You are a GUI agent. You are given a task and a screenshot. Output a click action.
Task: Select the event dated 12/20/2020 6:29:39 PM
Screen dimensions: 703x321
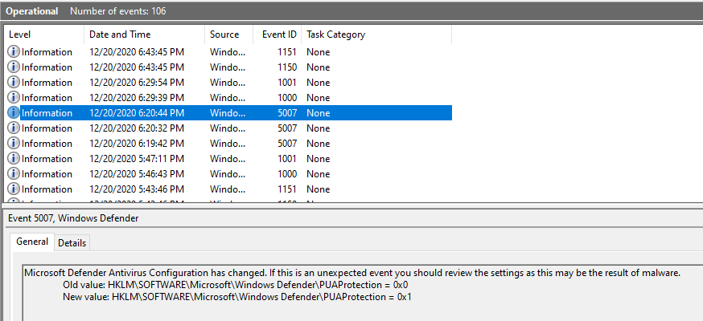[x=228, y=97]
